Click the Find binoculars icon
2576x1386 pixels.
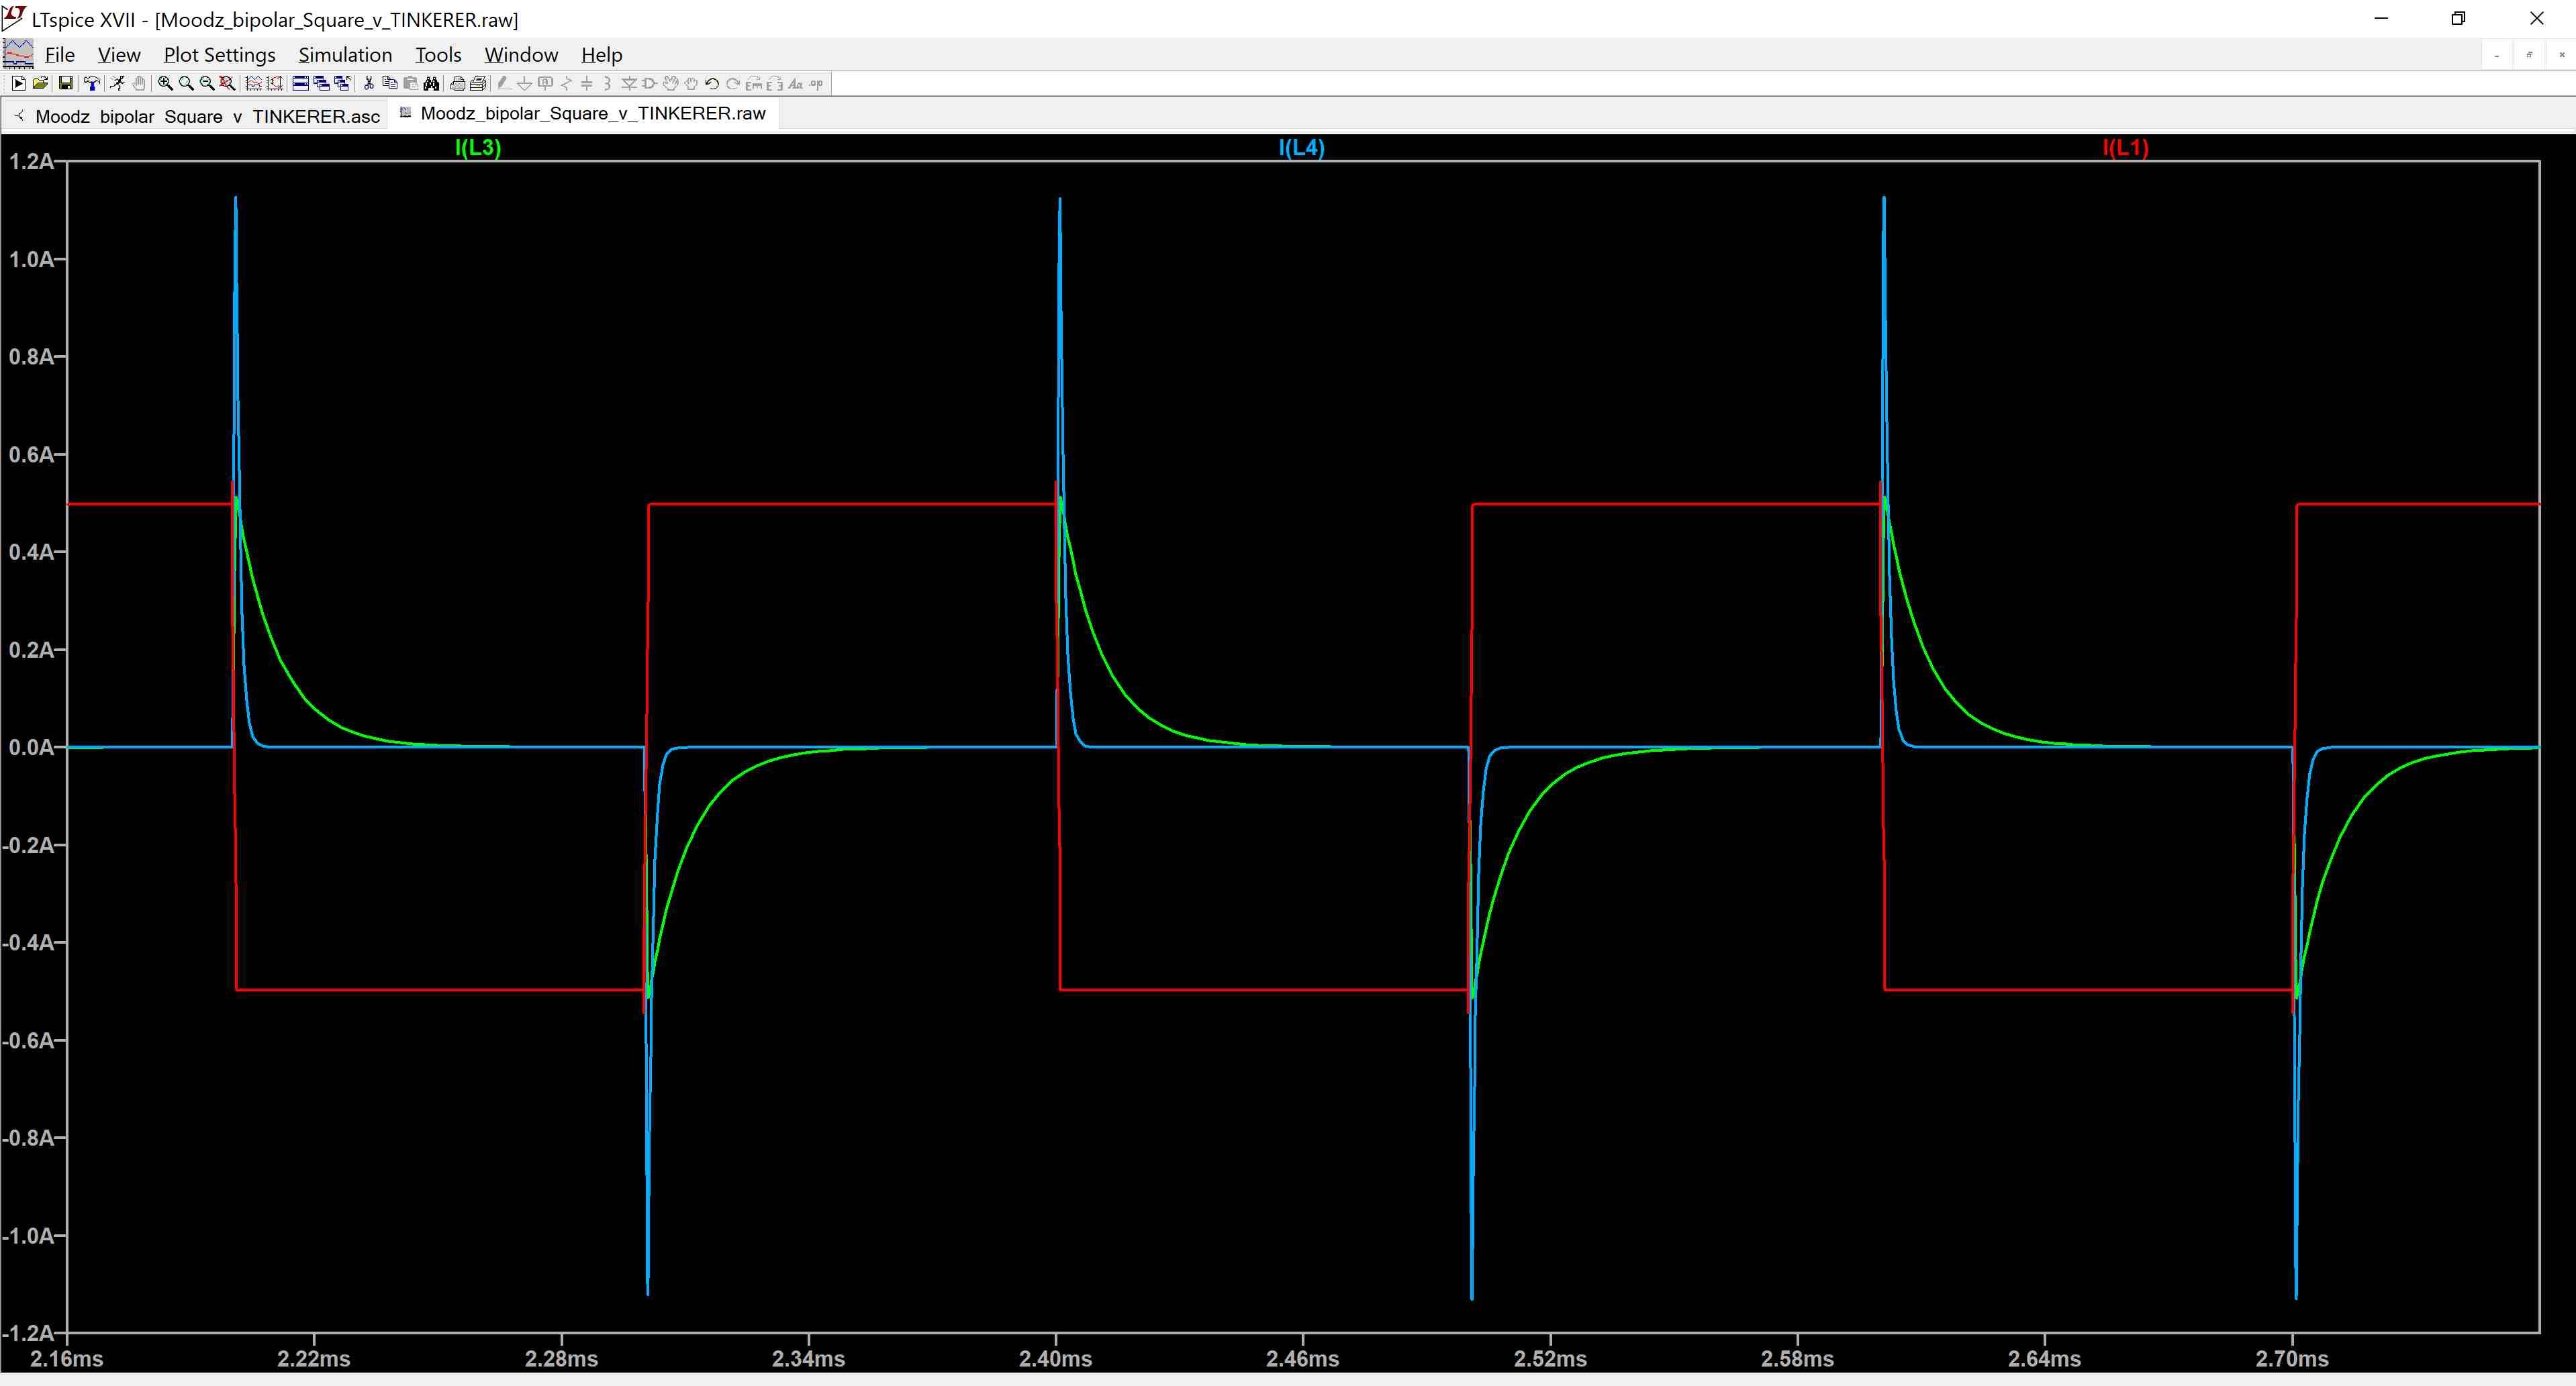(x=431, y=83)
